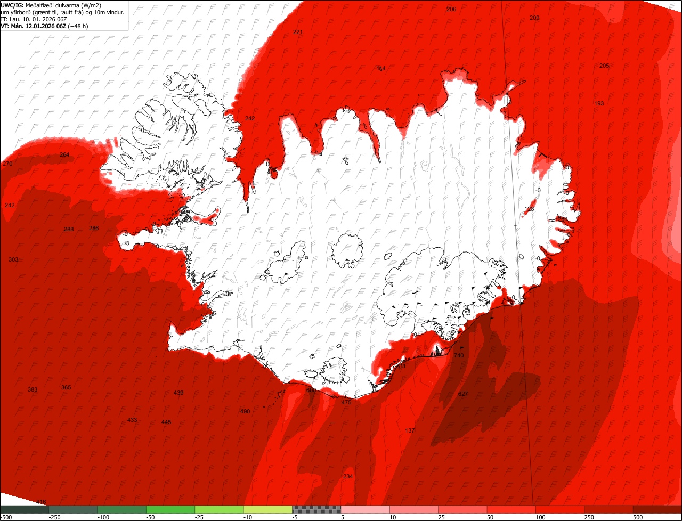Click the map value 740 off the southeast coast
The height and width of the screenshot is (521, 682).
[459, 355]
